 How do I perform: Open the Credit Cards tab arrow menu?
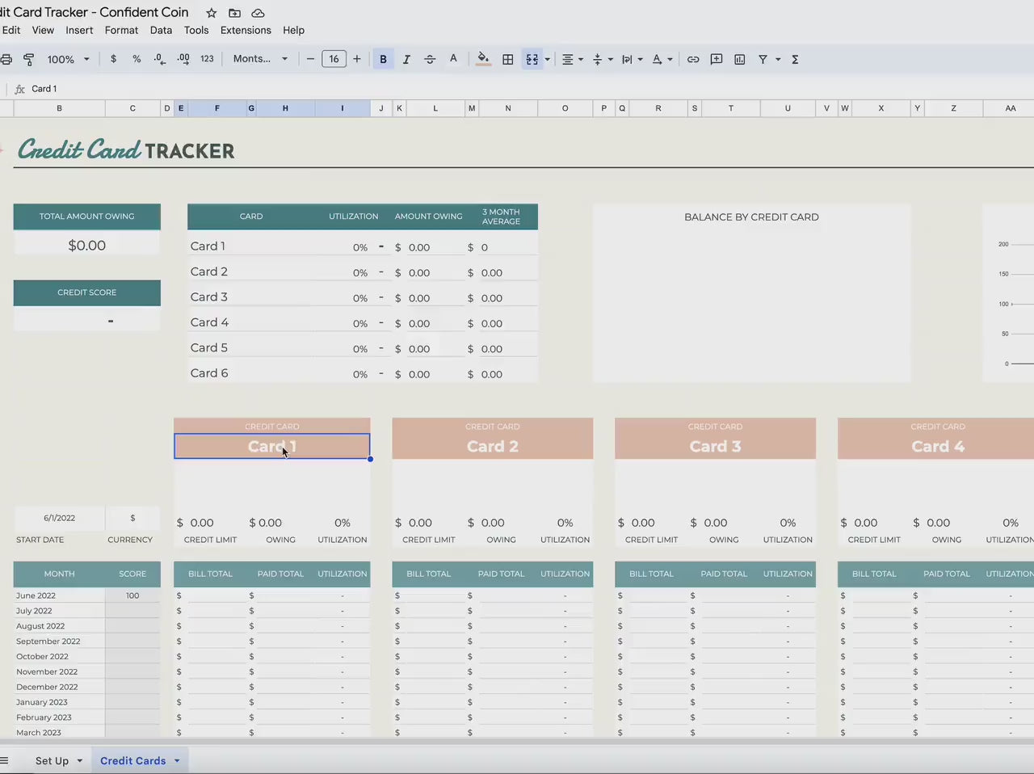pyautogui.click(x=177, y=761)
